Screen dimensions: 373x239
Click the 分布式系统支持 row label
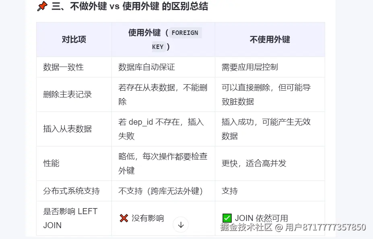(71, 191)
